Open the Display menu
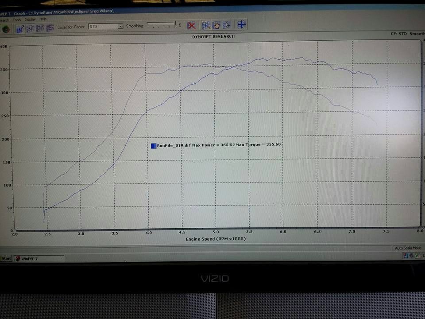Image resolution: width=425 pixels, height=319 pixels. [x=30, y=19]
